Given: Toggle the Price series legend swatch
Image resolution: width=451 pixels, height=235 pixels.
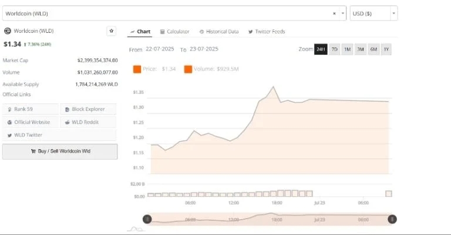Looking at the screenshot, I should [x=137, y=69].
